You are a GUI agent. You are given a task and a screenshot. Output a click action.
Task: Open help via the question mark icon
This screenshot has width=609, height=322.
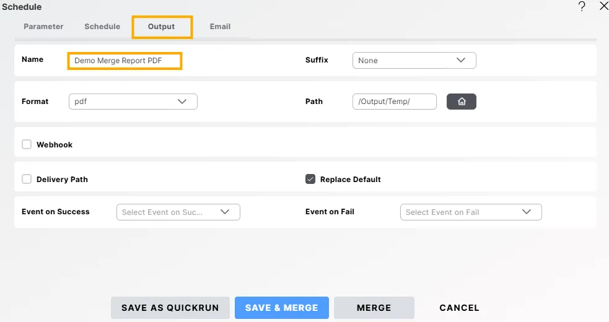point(582,7)
